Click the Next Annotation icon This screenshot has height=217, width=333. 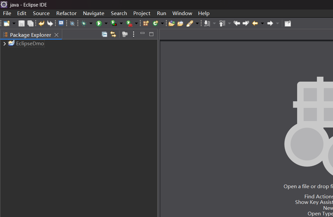click(207, 23)
